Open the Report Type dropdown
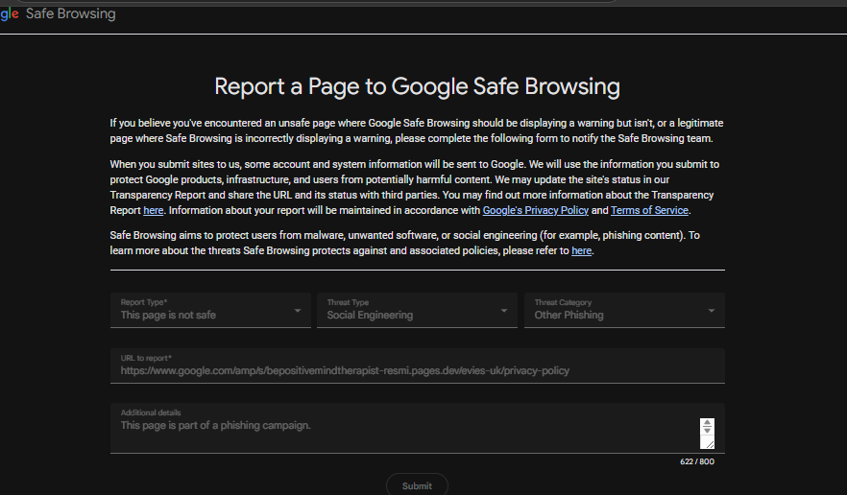847x495 pixels. tap(210, 310)
